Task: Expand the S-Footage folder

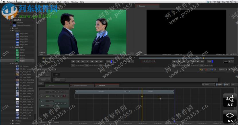Action: click(11, 121)
